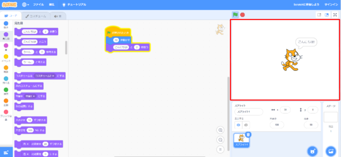Select the light blue 調べる category
This screenshot has height=157, width=341.
tap(6, 80)
